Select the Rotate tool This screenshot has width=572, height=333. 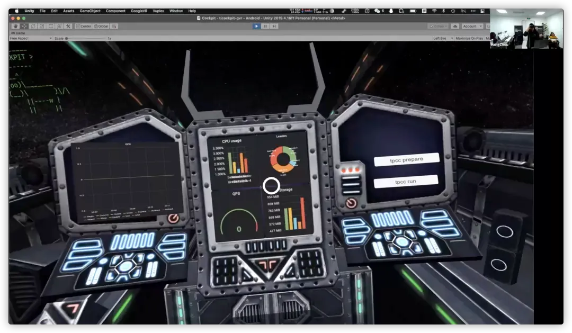33,26
